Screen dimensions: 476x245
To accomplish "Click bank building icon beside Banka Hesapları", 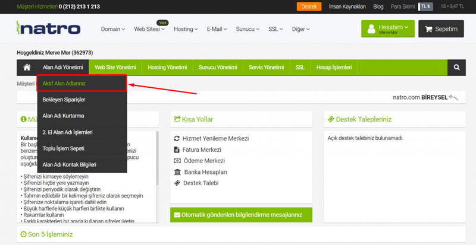I will pyautogui.click(x=177, y=172).
